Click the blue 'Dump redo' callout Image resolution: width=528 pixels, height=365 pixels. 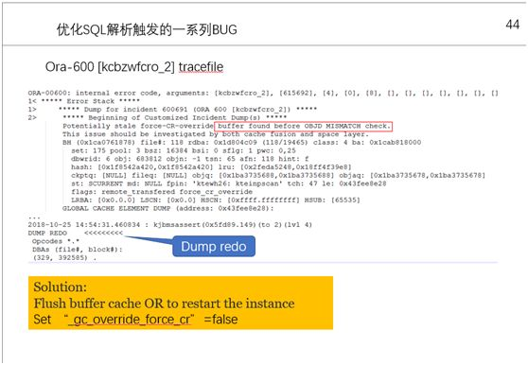214,246
